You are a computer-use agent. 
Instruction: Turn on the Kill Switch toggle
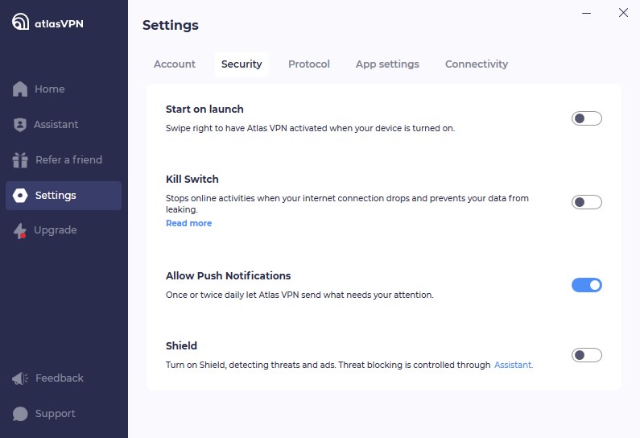(x=587, y=202)
